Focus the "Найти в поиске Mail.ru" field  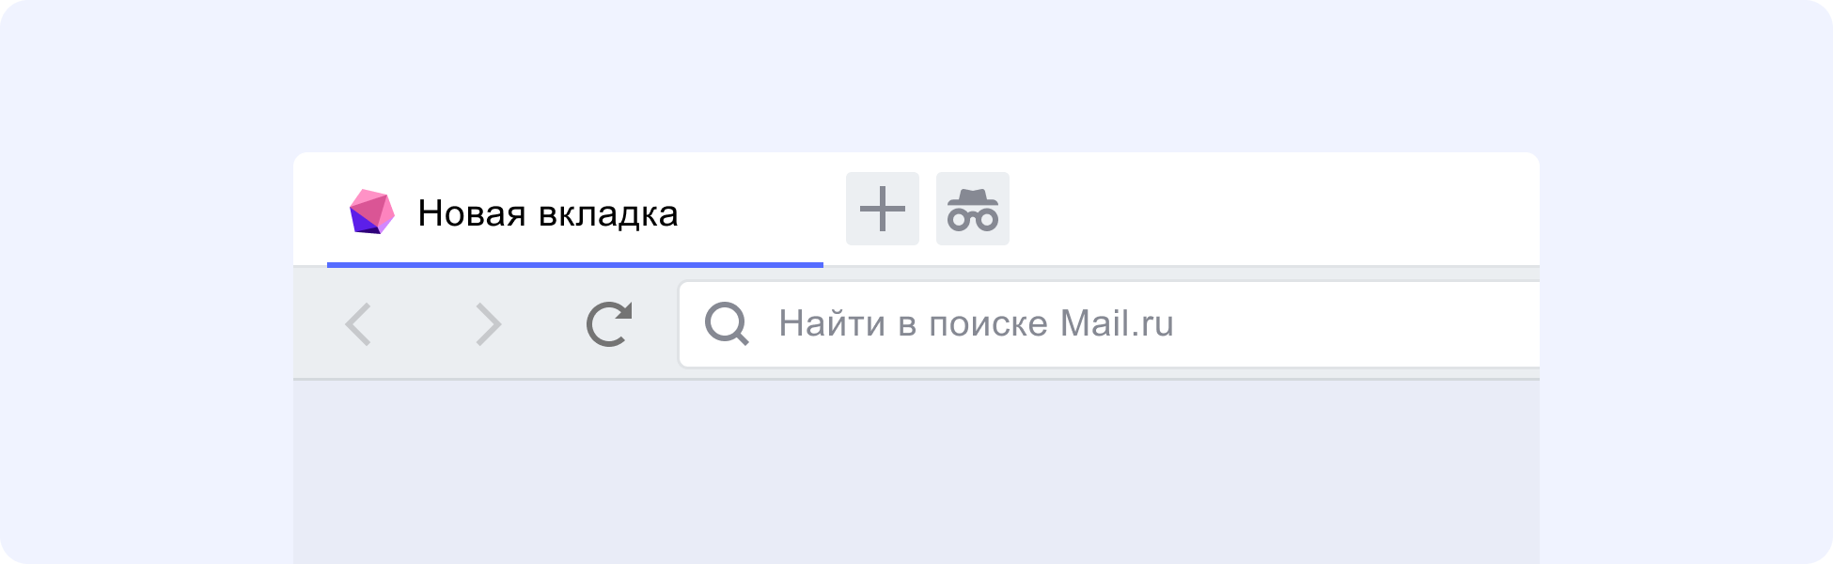coord(1109,324)
